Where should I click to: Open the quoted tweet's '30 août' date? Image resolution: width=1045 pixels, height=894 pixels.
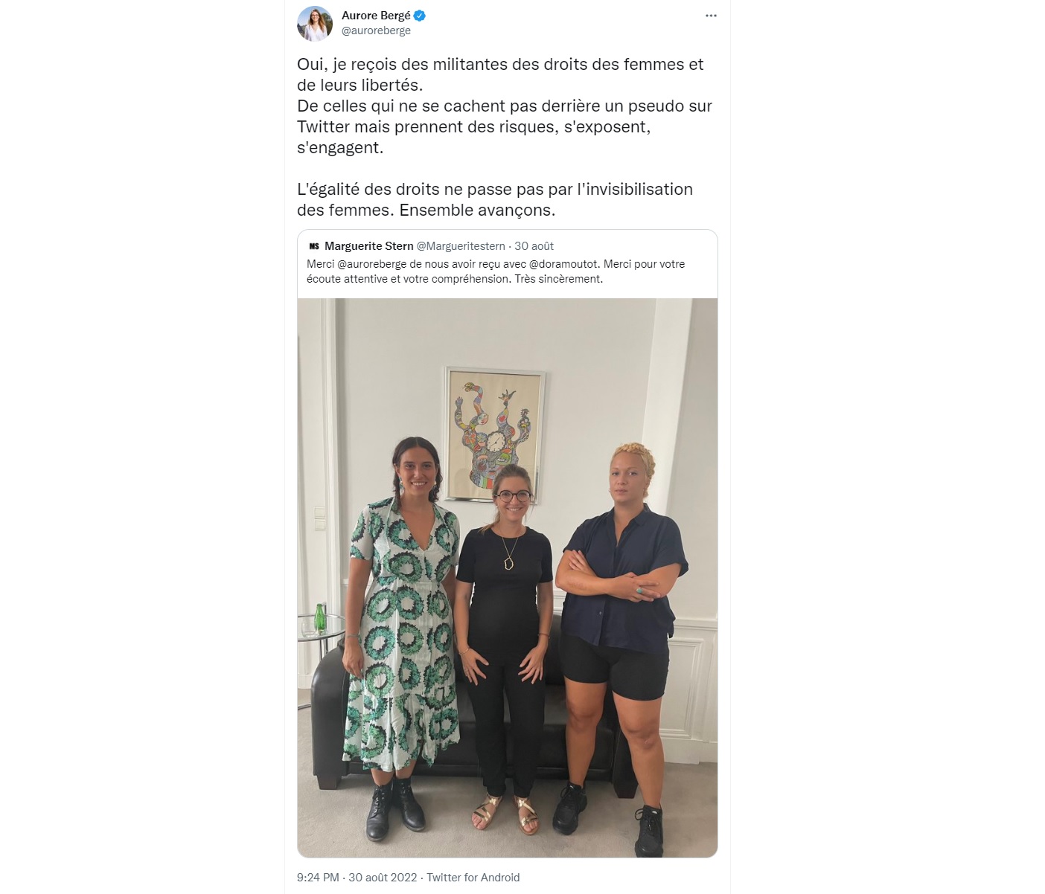534,246
